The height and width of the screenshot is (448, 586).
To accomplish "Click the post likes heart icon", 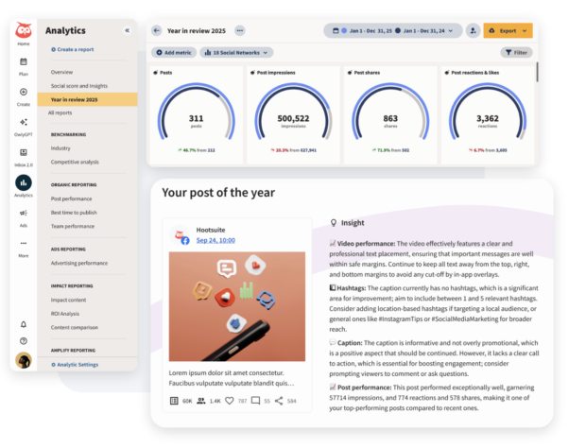I will pos(230,401).
